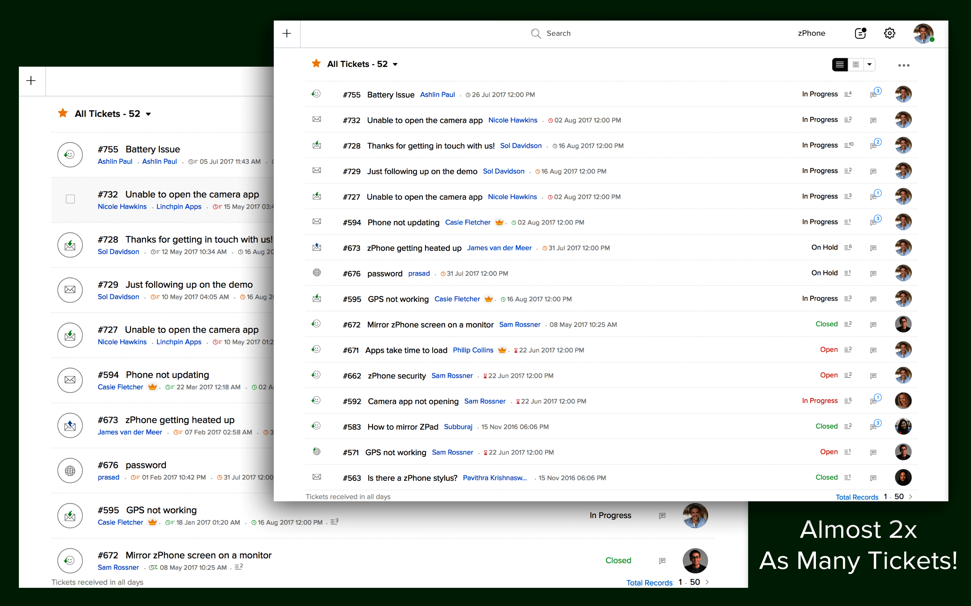Open the zPhone department menu
This screenshot has width=971, height=606.
point(811,33)
